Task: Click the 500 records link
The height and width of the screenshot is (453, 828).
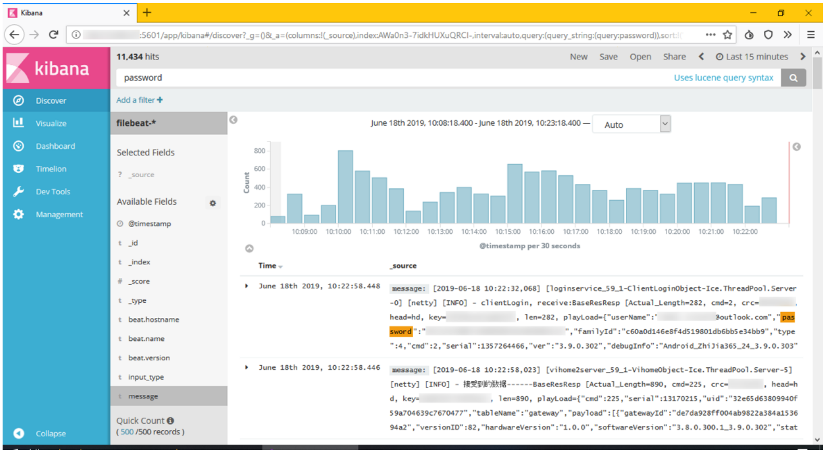Action: pyautogui.click(x=127, y=432)
